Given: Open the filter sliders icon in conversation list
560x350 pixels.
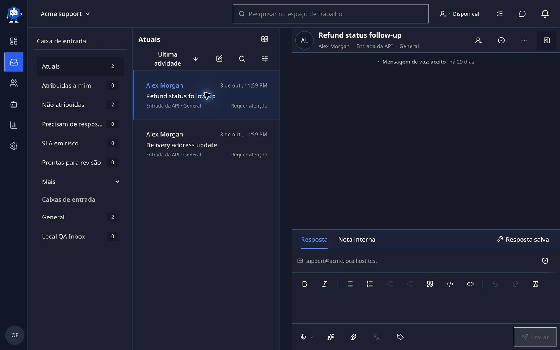Looking at the screenshot, I should pos(265,59).
